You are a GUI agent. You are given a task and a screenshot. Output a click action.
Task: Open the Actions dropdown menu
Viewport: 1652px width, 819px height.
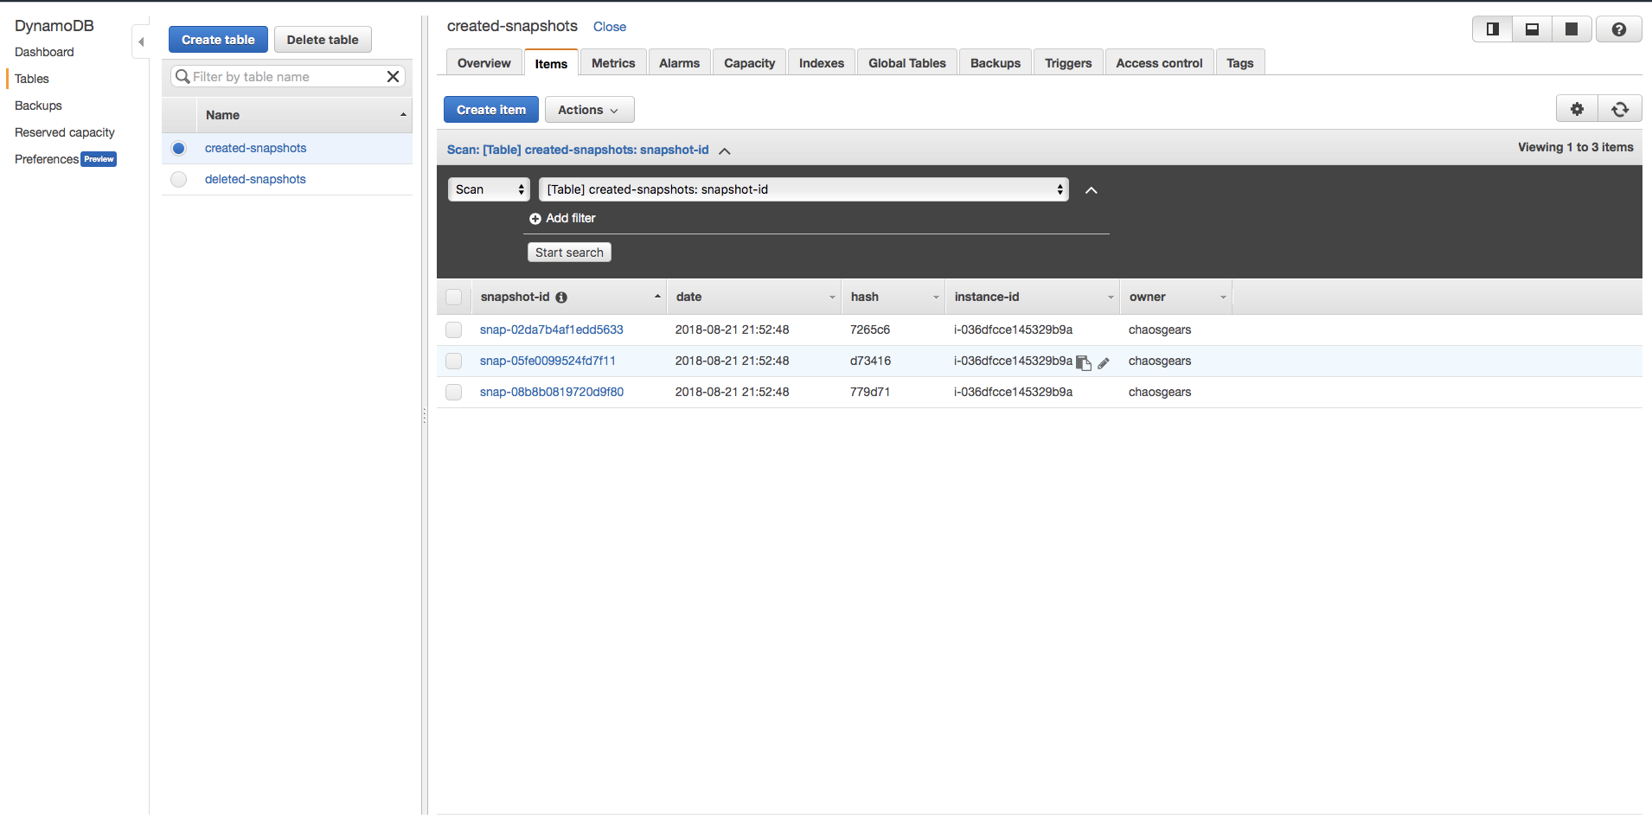(588, 110)
